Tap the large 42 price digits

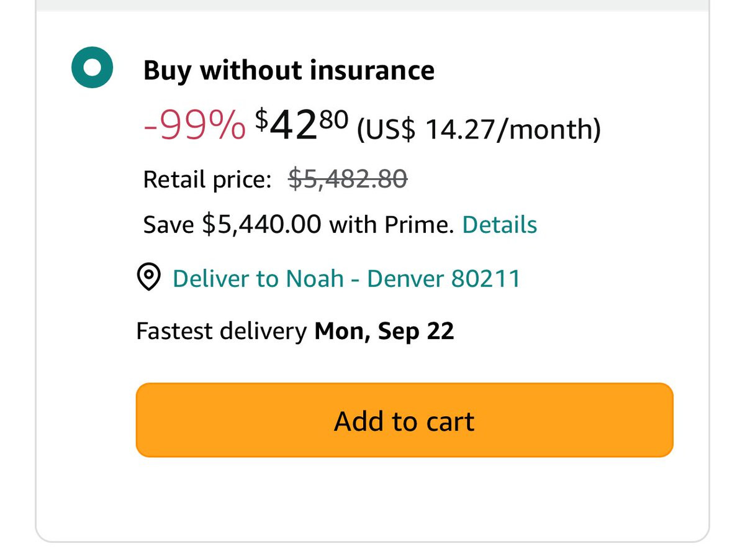pos(296,125)
